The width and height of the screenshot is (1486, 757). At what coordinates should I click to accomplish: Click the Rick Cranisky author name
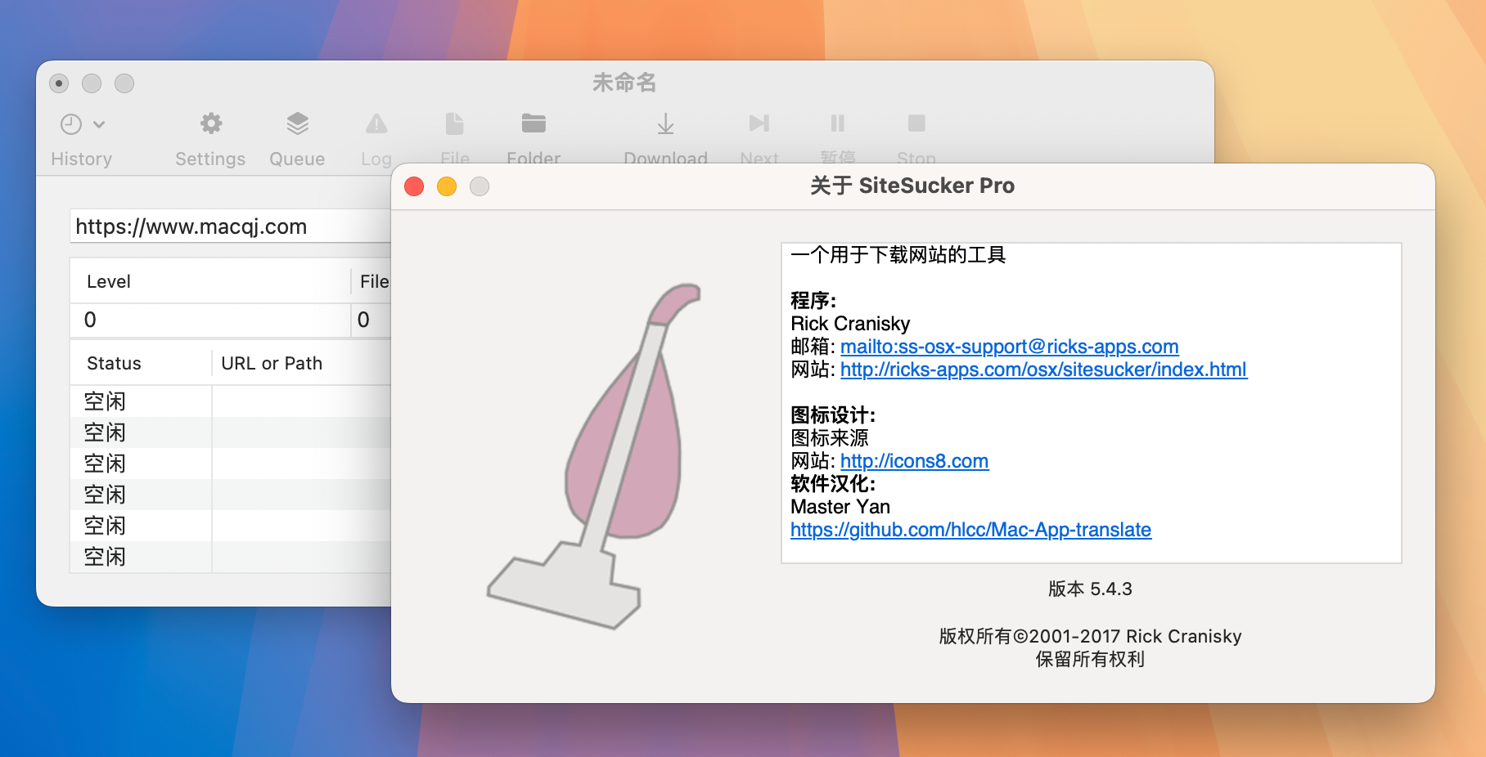[850, 324]
